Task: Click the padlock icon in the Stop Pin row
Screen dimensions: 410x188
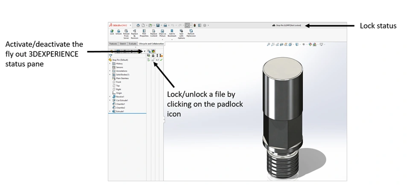Action: coord(153,60)
